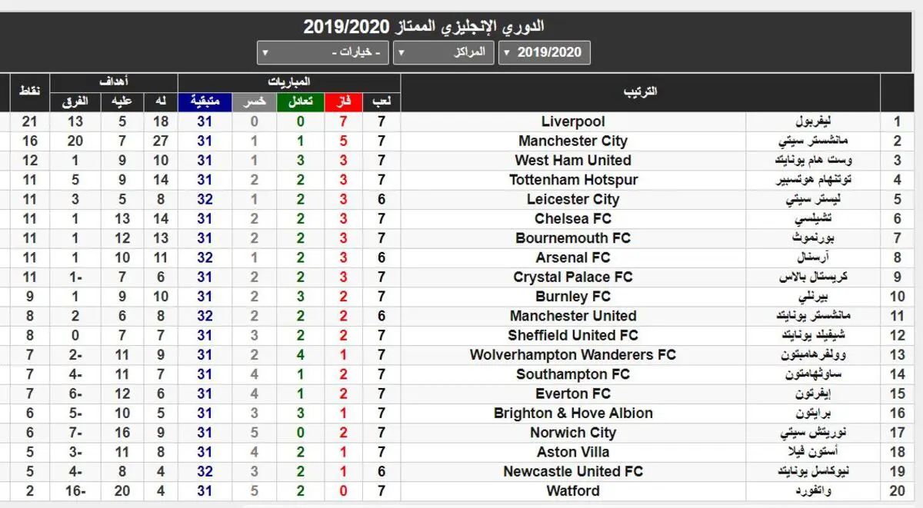
Task: Click the Arabic مانشستر يونايتد team name
Action: pyautogui.click(x=815, y=316)
